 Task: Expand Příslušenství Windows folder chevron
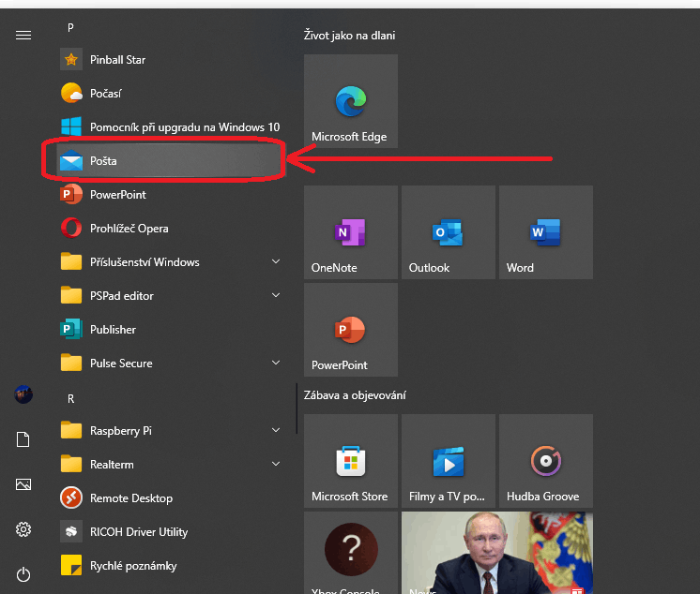coord(276,261)
